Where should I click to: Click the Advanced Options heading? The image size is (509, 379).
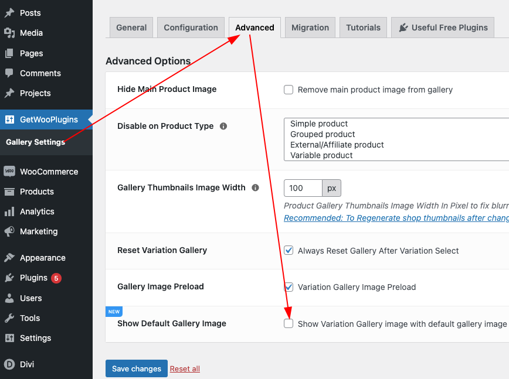pos(148,61)
